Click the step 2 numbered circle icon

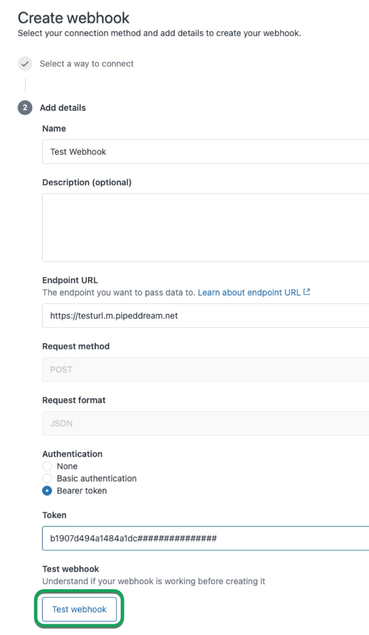pos(25,108)
